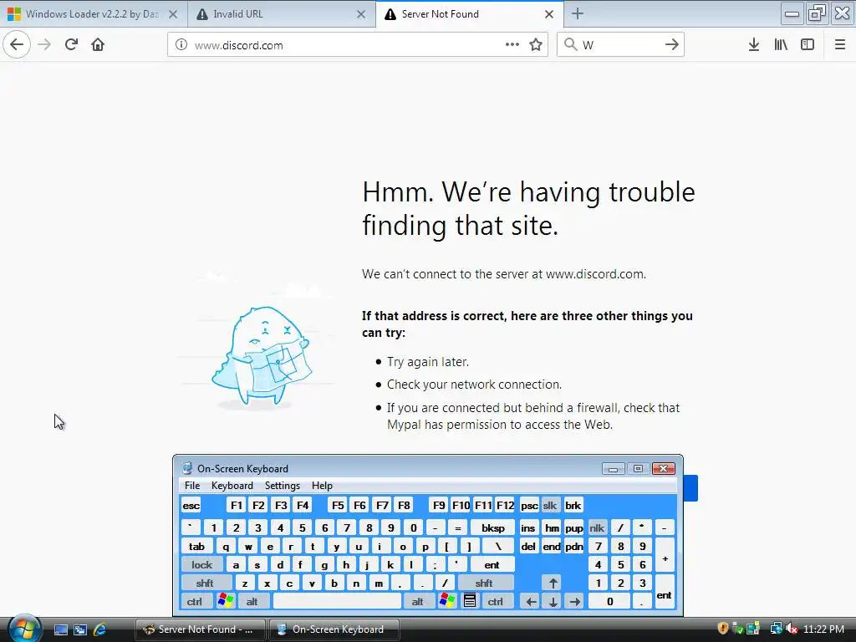Image resolution: width=856 pixels, height=642 pixels.
Task: Tap the esc key on keyboard
Action: 191,506
